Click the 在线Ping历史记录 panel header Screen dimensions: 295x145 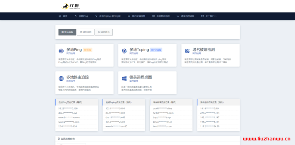coord(77,102)
